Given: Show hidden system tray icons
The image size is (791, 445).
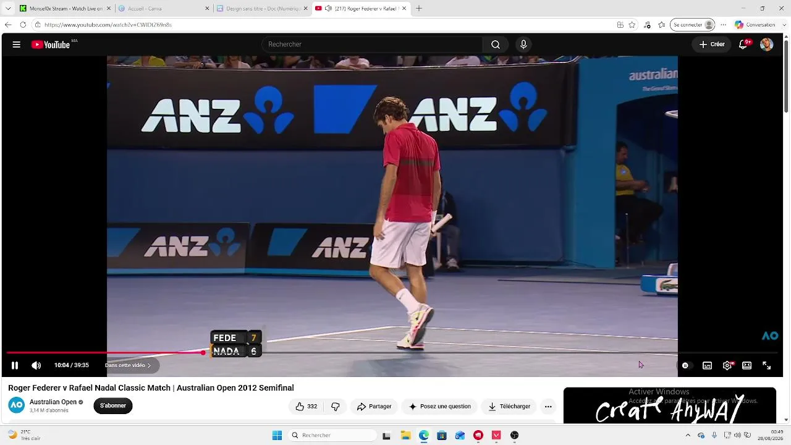Looking at the screenshot, I should tap(688, 435).
